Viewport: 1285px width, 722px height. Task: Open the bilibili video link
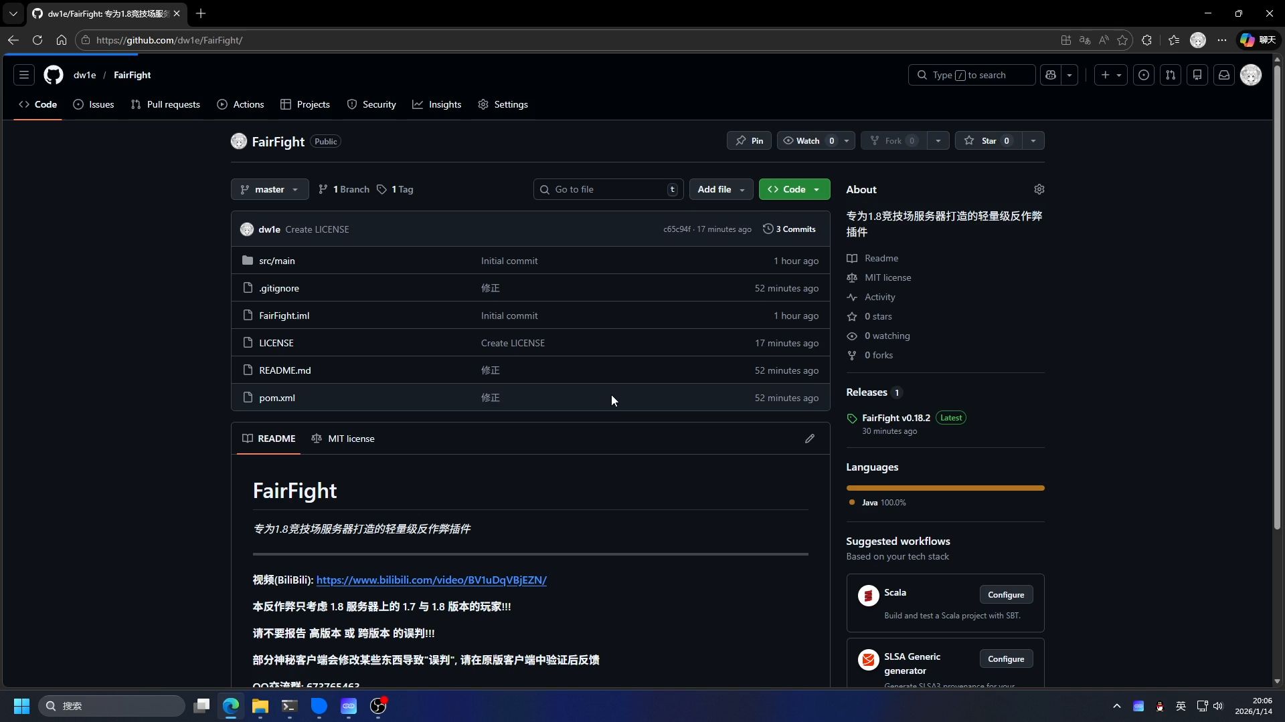click(x=431, y=580)
